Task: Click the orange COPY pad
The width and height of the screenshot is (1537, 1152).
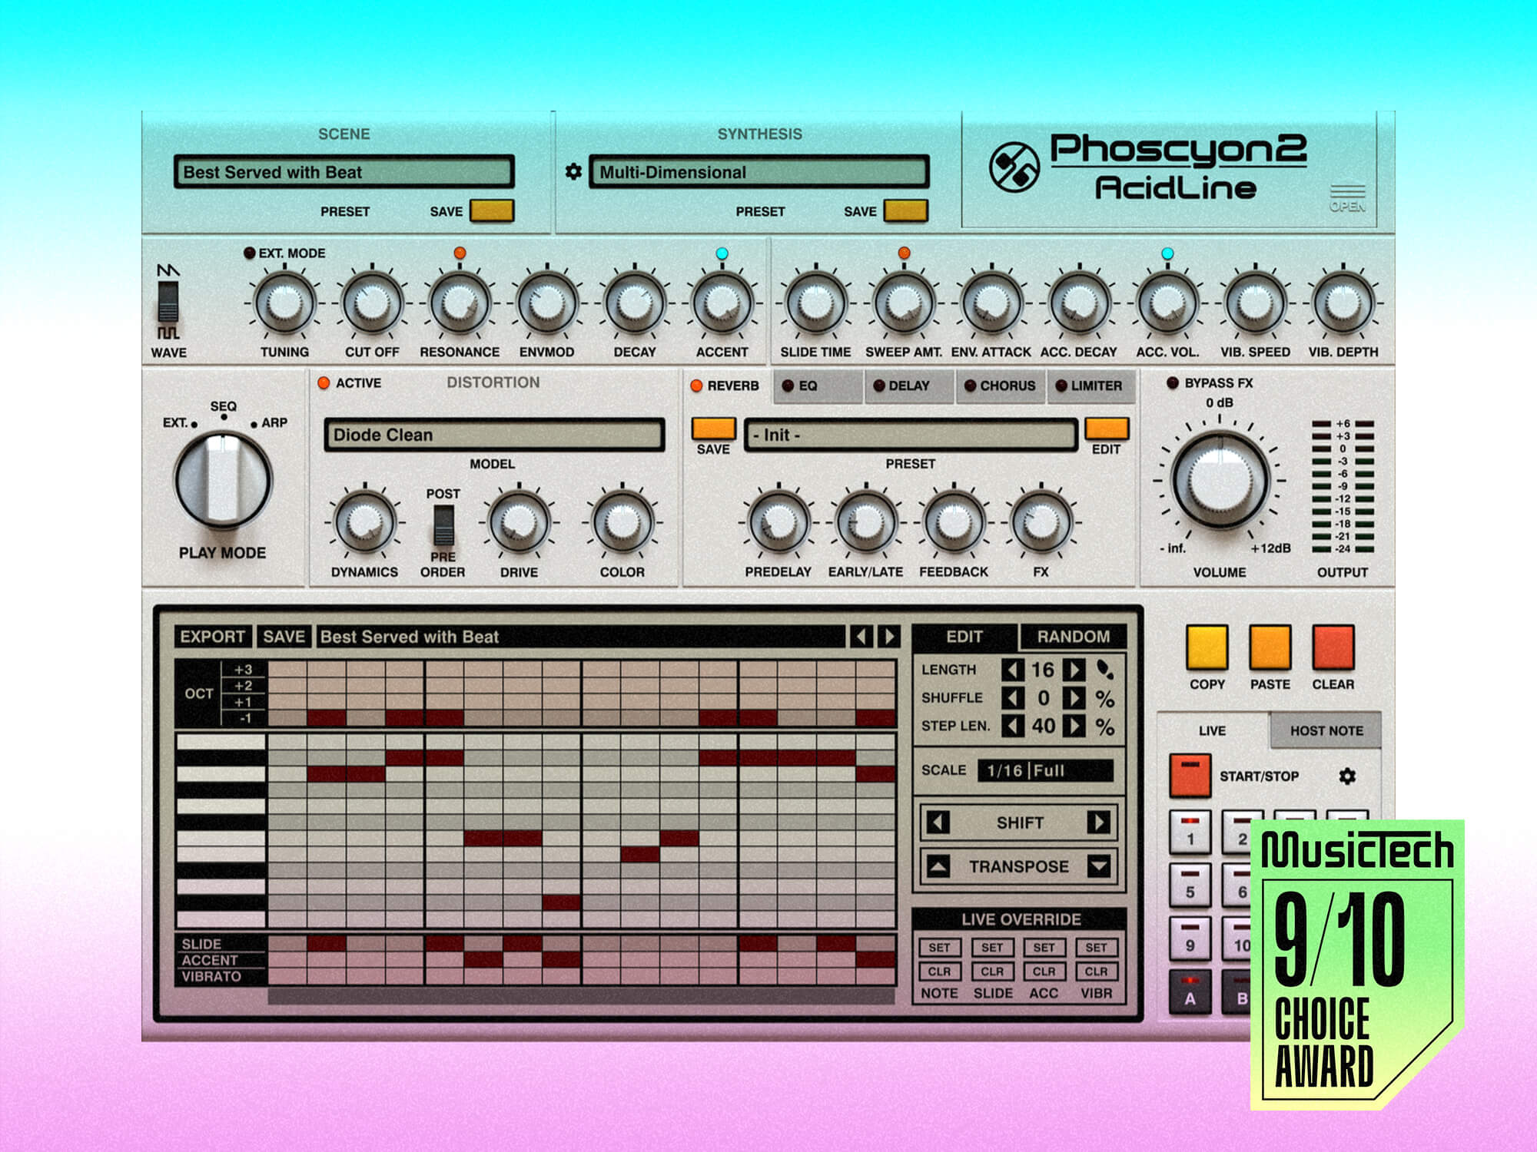Action: (x=1207, y=647)
